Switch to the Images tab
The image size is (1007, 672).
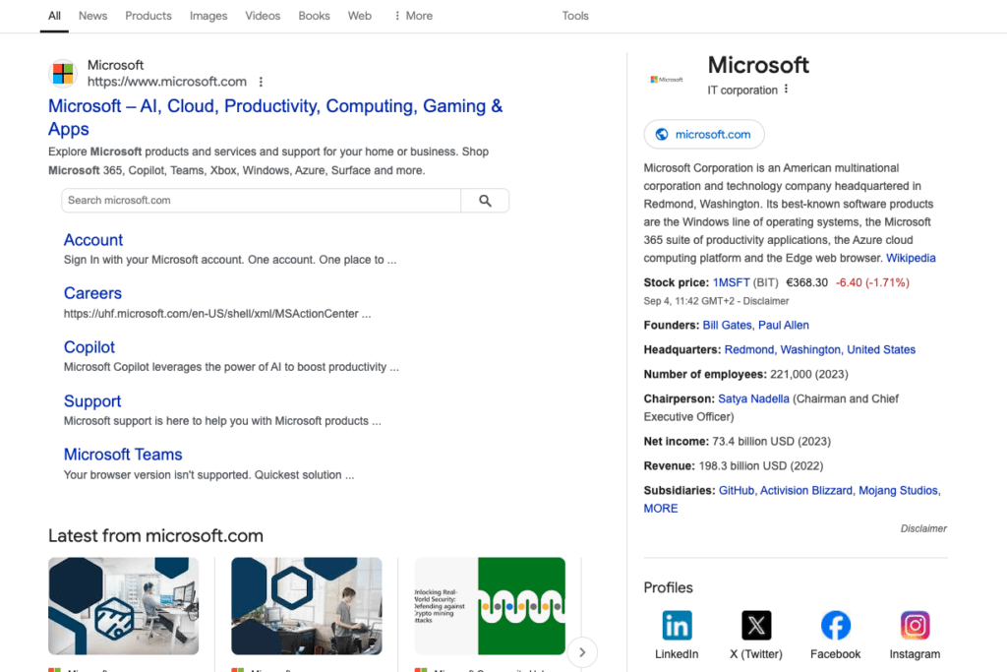click(x=208, y=16)
